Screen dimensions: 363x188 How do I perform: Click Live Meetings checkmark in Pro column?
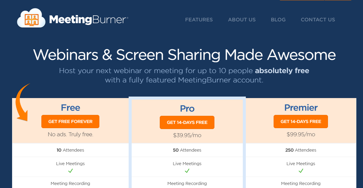click(x=187, y=171)
